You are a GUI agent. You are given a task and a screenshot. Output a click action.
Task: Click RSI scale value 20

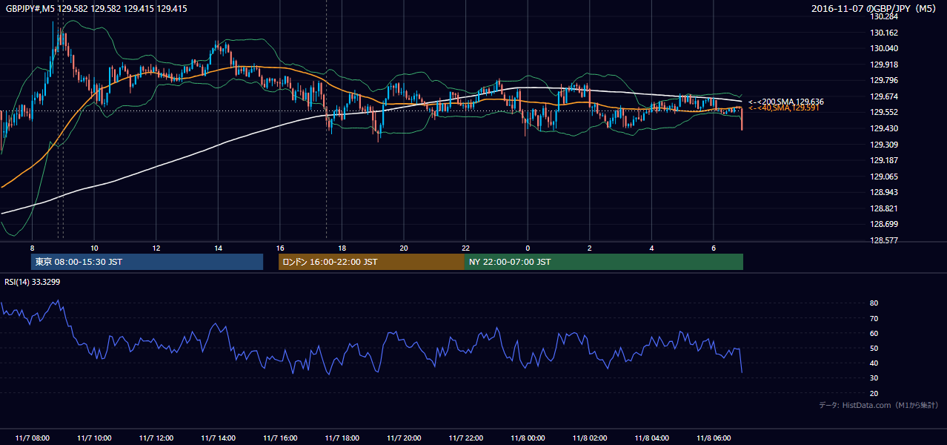click(x=874, y=393)
